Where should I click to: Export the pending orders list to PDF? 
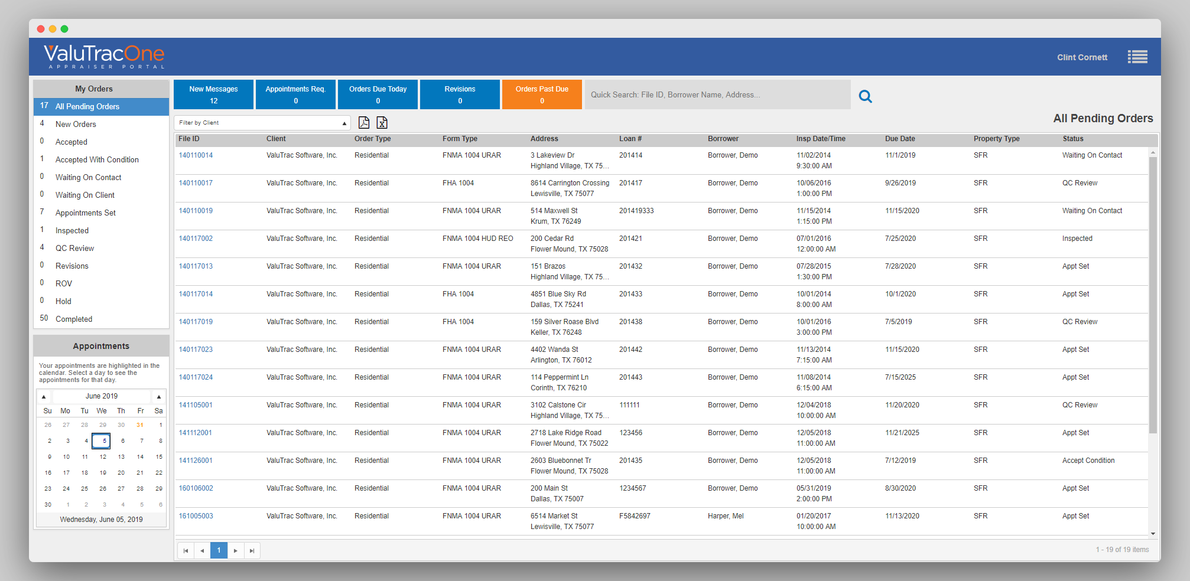tap(364, 122)
